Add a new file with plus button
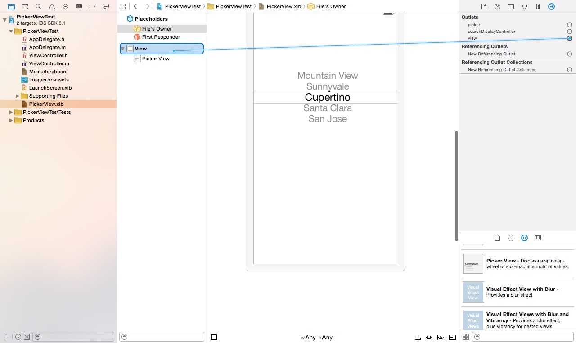Viewport: 576px width, 343px height. (x=6, y=337)
